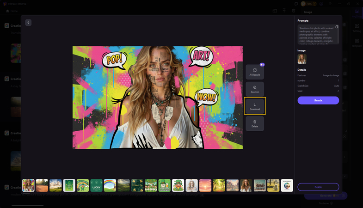363x208 pixels.
Task: Click the Image-to-Image feature value
Action: [x=331, y=75]
